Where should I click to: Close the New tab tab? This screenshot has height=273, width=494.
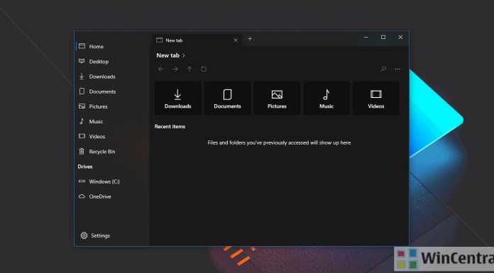point(236,40)
